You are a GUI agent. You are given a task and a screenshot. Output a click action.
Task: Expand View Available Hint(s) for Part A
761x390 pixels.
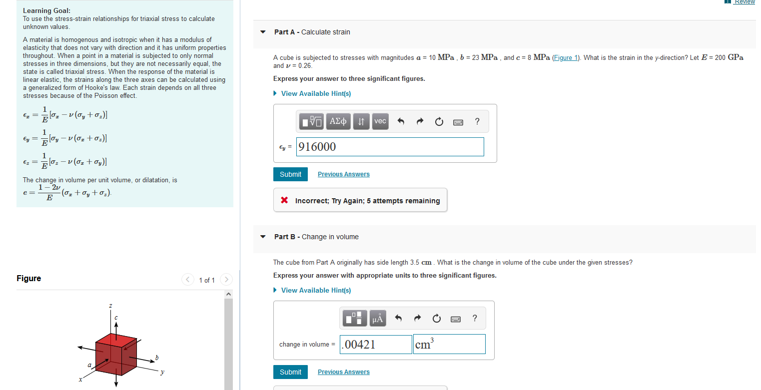coord(315,93)
